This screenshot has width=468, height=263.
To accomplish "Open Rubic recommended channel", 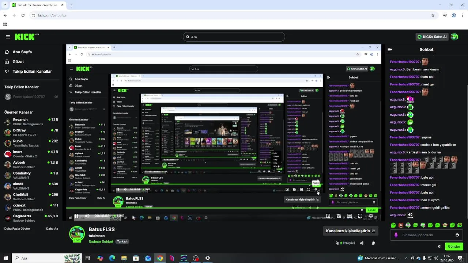I will coord(31,143).
